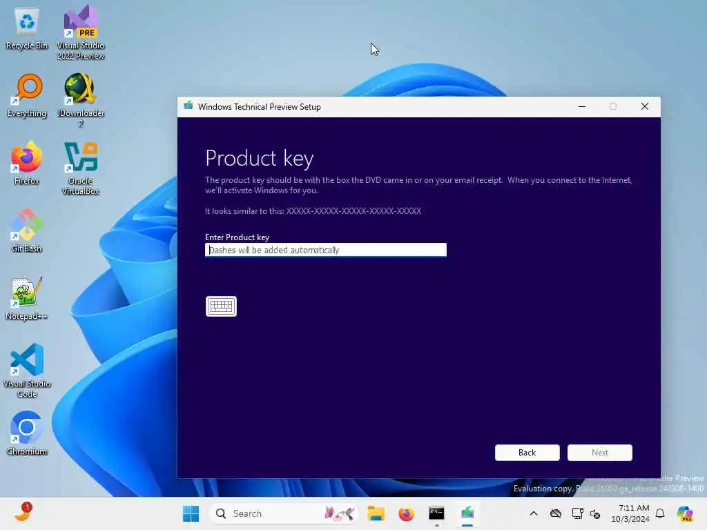Expand the hidden system tray icons chevron
This screenshot has height=530, width=707.
click(534, 513)
